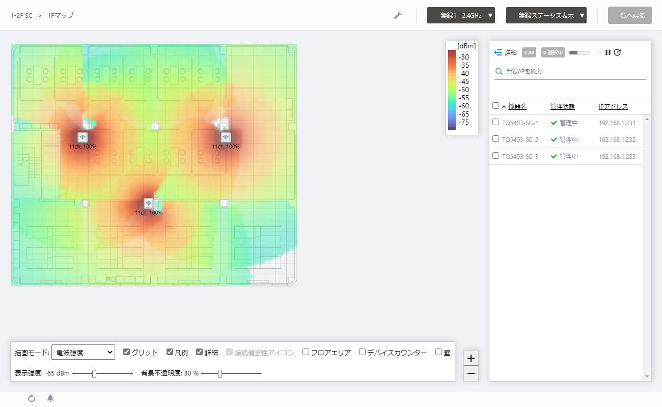Open notifications via the bell icon

[50, 398]
